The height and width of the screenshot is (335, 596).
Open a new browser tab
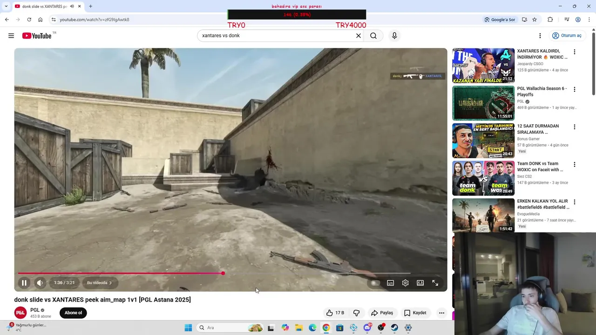[90, 7]
